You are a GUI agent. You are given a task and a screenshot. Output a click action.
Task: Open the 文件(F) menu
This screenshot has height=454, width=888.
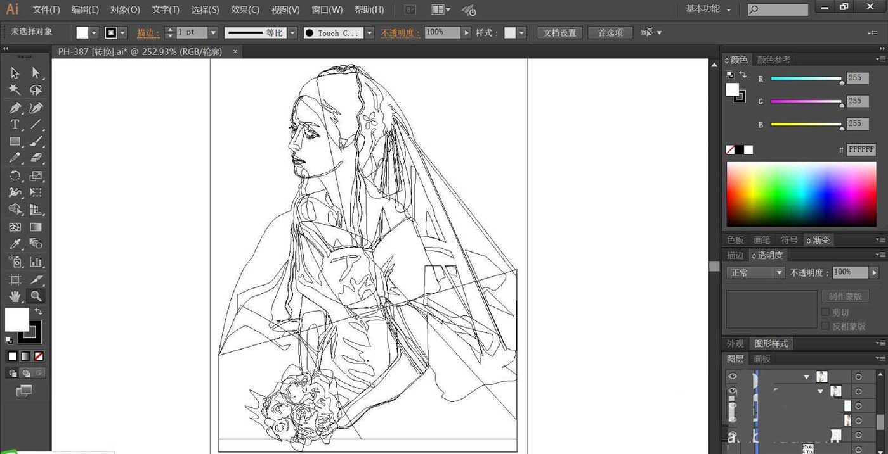tap(46, 9)
